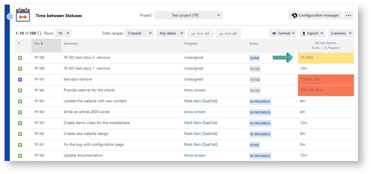Click the Assignee column header

coord(191,43)
